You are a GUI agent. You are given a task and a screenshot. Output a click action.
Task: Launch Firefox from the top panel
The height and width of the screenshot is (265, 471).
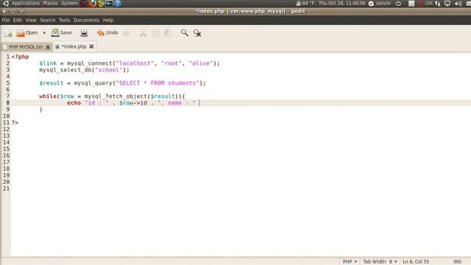93,3
